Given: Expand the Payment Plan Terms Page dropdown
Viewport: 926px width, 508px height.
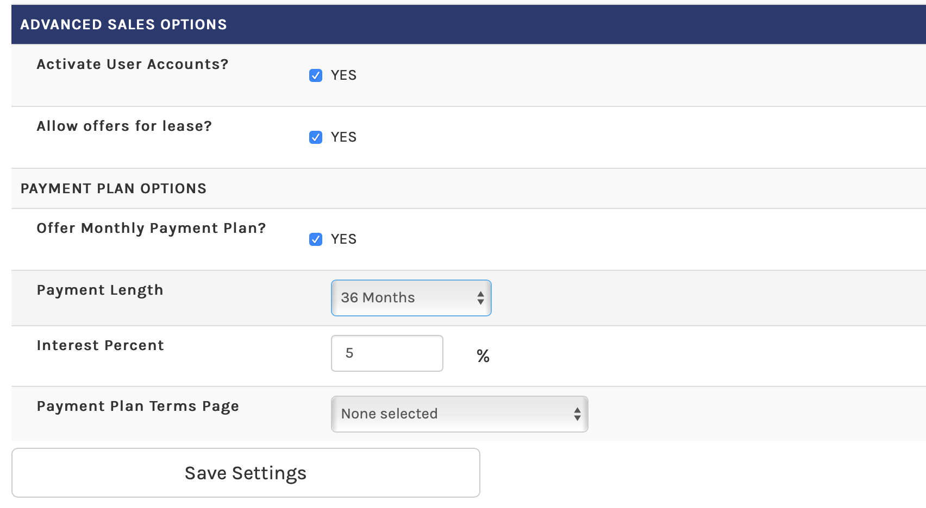Looking at the screenshot, I should [459, 414].
